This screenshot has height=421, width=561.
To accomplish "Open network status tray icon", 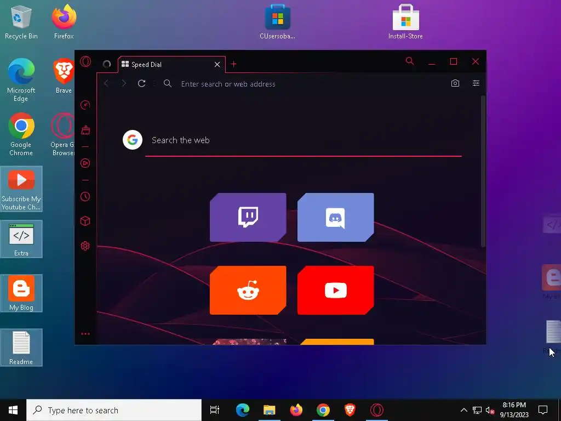I will click(x=477, y=410).
